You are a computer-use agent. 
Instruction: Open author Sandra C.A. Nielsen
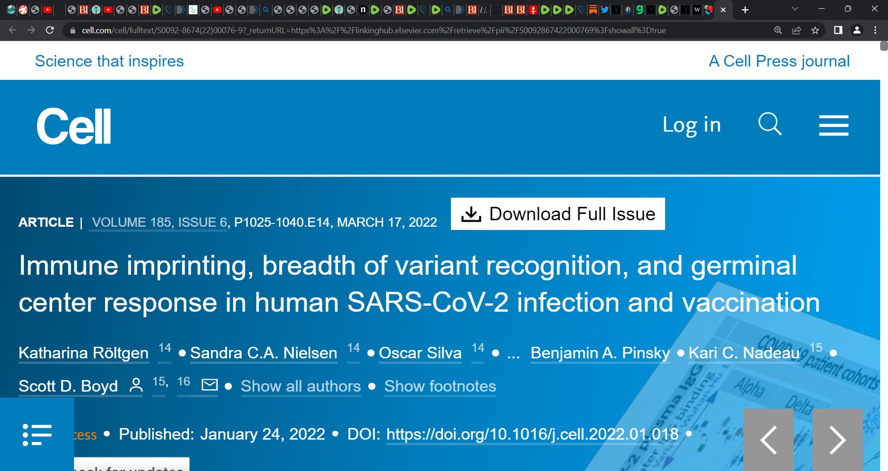click(264, 353)
